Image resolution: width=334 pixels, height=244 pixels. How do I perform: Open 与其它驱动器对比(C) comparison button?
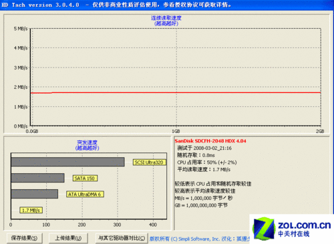122,238
